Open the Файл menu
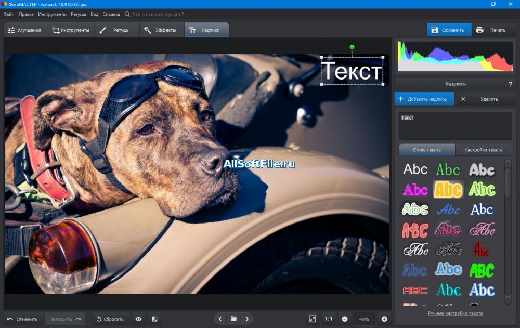The width and height of the screenshot is (520, 328). [9, 14]
